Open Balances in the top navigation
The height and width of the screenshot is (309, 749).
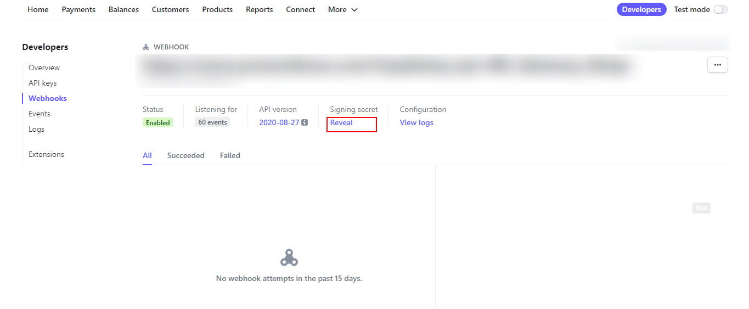(x=123, y=9)
